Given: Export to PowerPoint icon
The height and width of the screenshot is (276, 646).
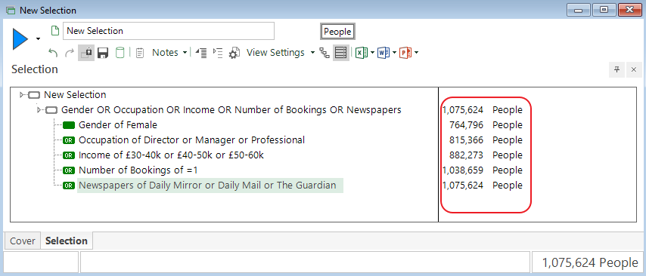Looking at the screenshot, I should [405, 53].
